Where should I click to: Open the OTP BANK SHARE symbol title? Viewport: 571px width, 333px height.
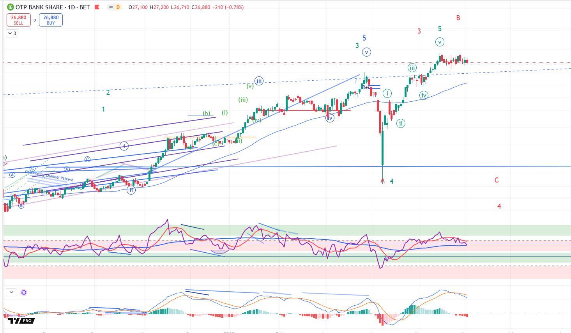click(53, 7)
